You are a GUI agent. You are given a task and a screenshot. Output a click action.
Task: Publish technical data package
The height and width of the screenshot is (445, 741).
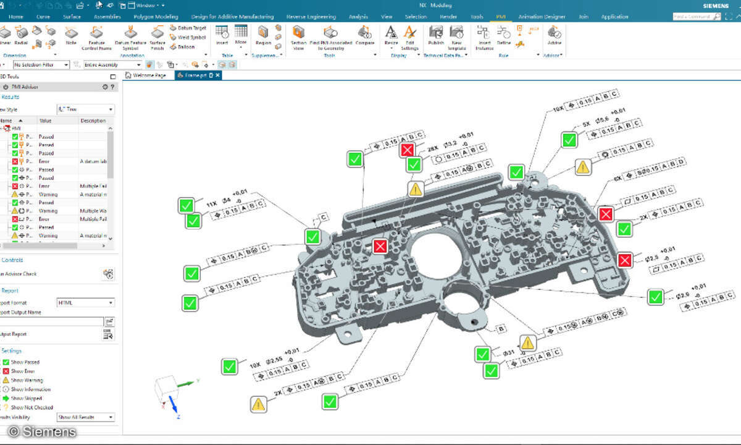click(x=436, y=35)
